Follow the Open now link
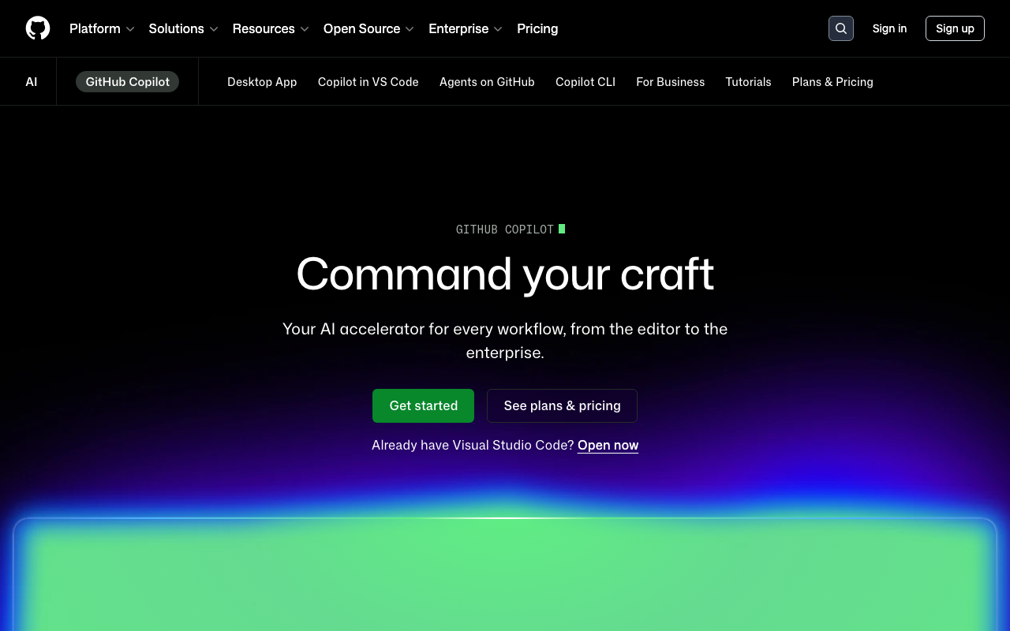The width and height of the screenshot is (1010, 631). point(608,445)
